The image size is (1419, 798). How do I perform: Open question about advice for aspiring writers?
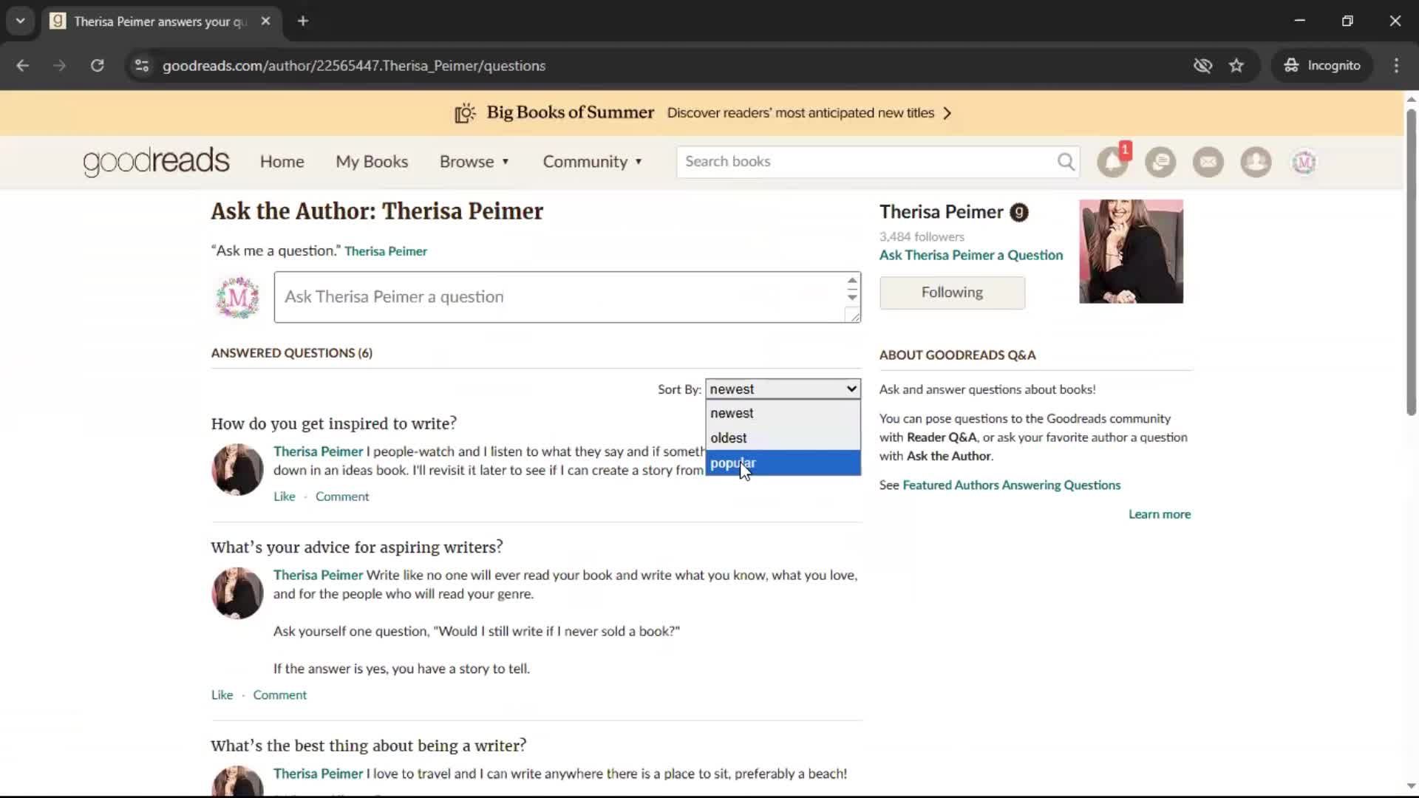click(x=356, y=548)
